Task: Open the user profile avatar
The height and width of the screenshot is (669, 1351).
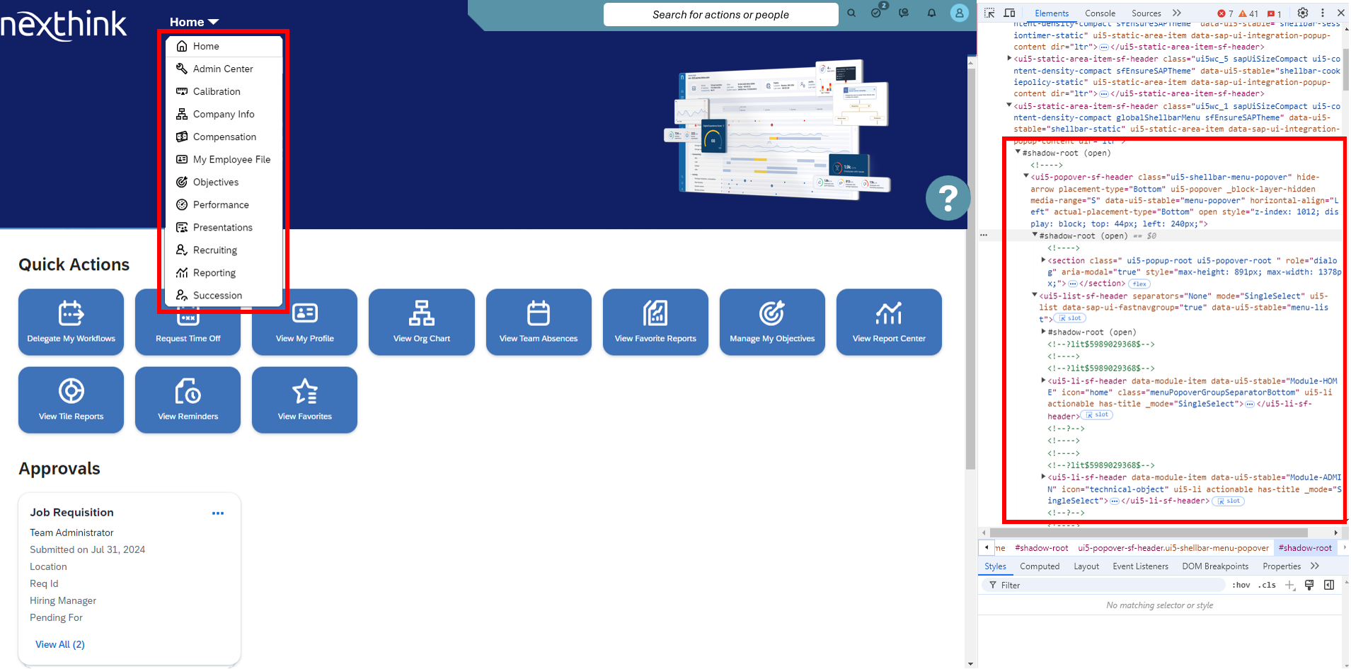Action: pos(959,13)
